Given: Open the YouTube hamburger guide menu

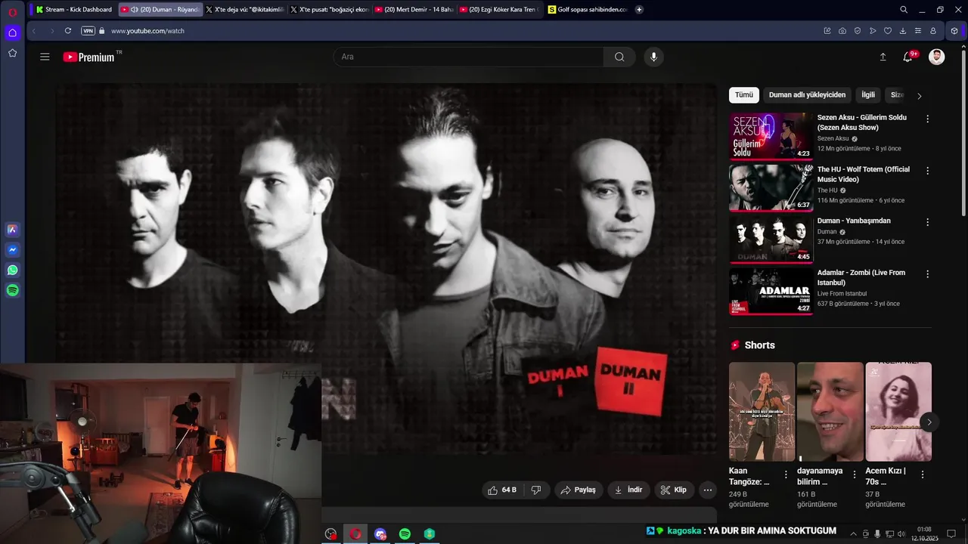Looking at the screenshot, I should [x=45, y=57].
